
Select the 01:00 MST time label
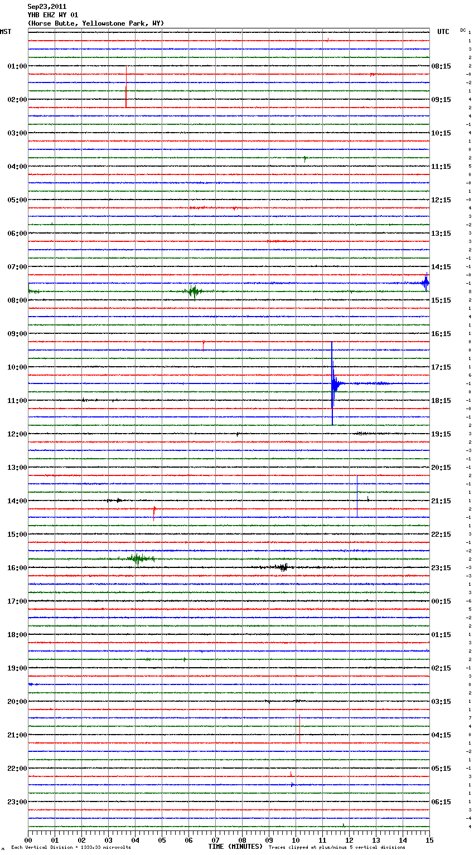(x=17, y=66)
